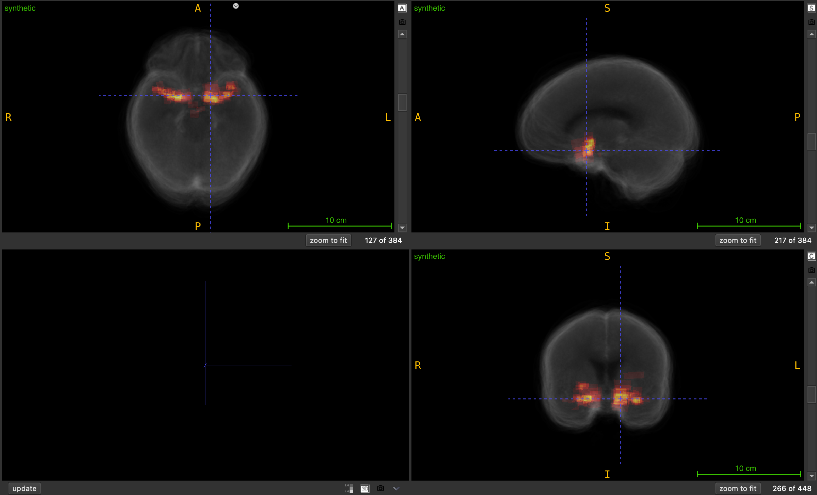Viewport: 817px width, 495px height.
Task: Step the sagittal slice up arrow
Action: pos(811,34)
